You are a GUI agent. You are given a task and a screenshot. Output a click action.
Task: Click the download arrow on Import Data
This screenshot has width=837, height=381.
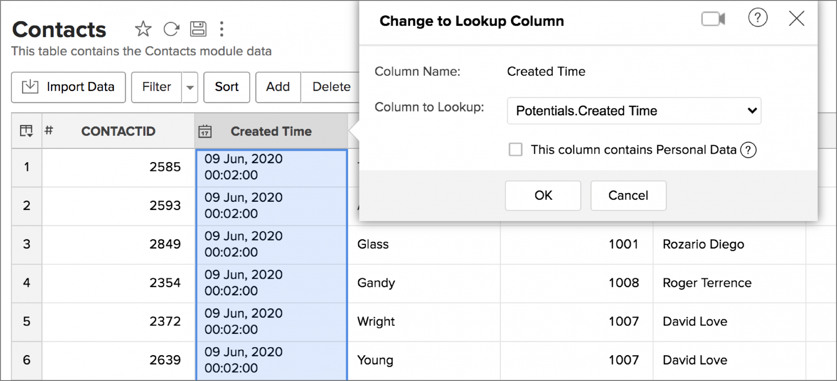[30, 87]
